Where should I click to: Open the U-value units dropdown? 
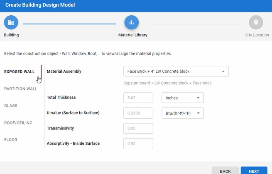(182, 113)
